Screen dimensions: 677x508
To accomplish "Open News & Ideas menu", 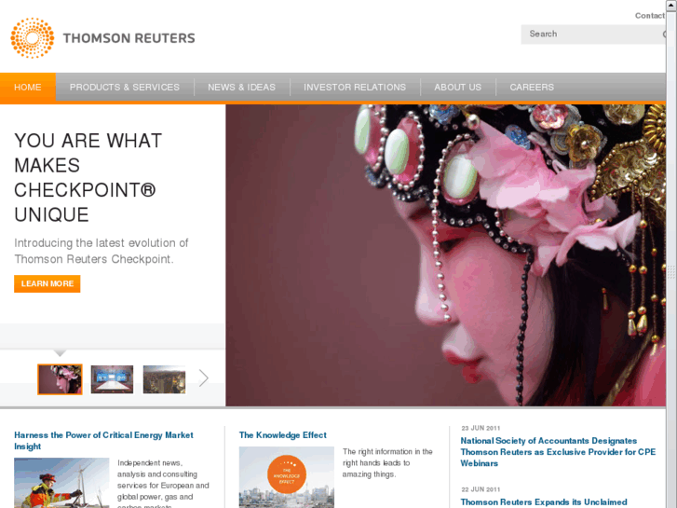I will (x=242, y=88).
